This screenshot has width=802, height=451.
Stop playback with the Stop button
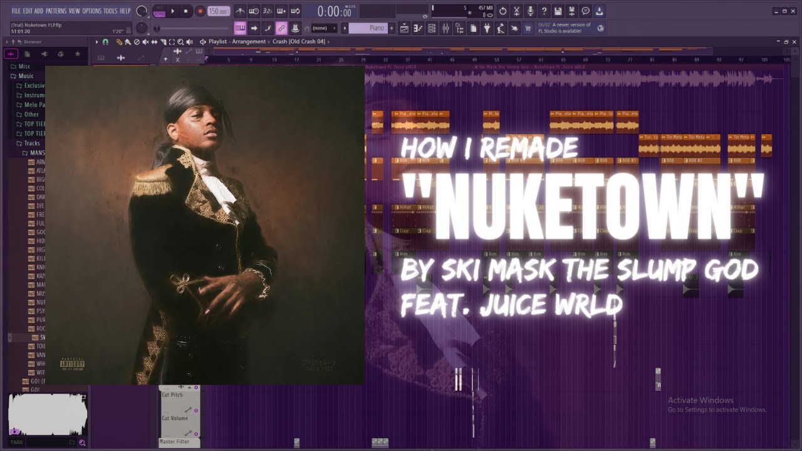185,11
